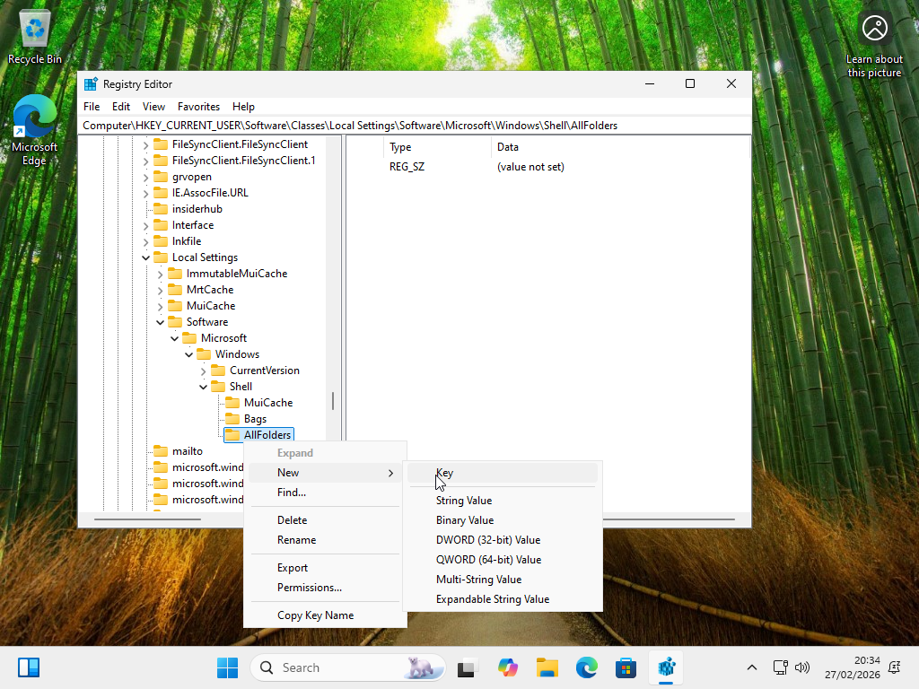Click the insiderhub folder icon
Viewport: 919px width, 689px height.
161,209
